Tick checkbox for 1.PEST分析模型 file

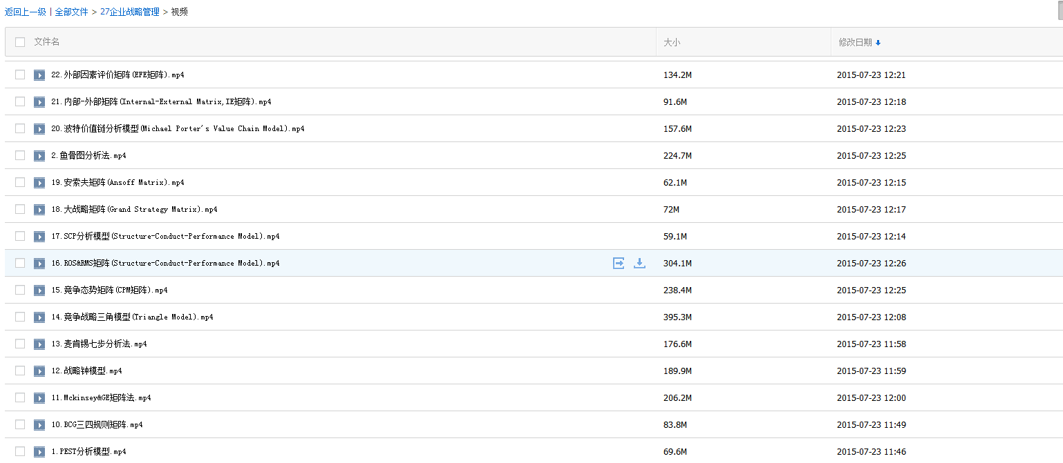coord(20,451)
